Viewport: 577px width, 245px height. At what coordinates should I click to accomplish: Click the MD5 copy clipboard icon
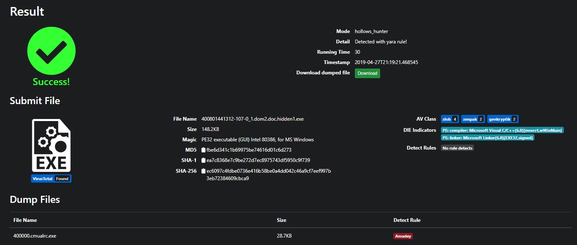pos(203,150)
